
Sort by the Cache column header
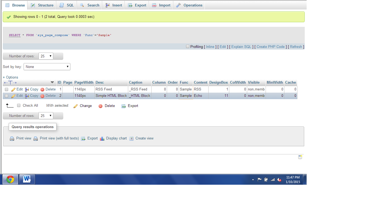(291, 82)
